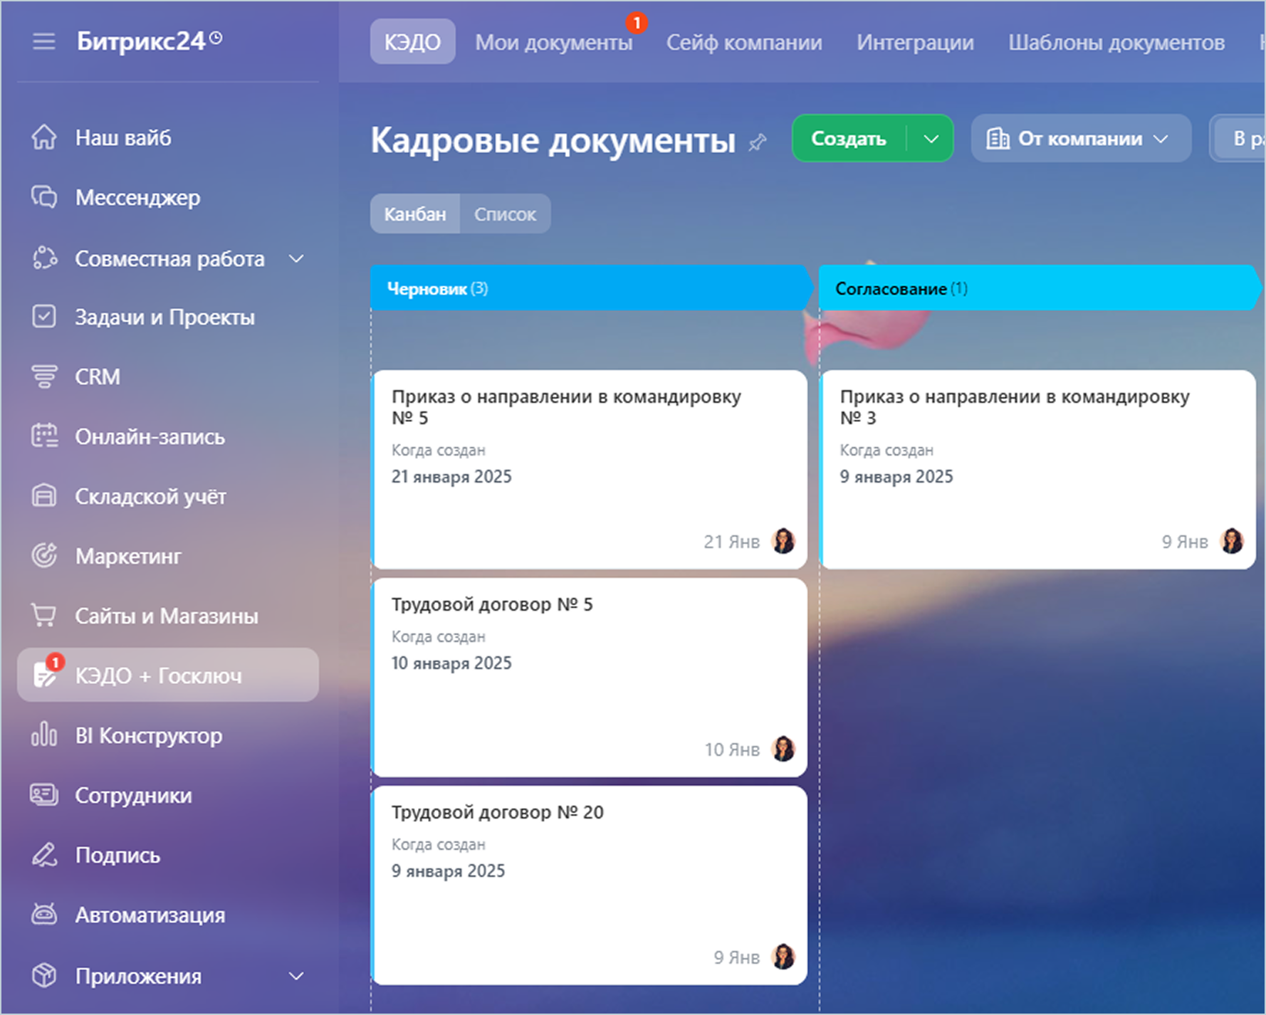
Task: Select the КЭДО top tab
Action: pyautogui.click(x=412, y=42)
